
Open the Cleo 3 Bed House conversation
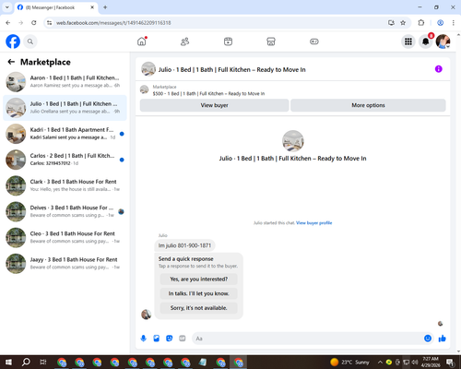(x=65, y=237)
